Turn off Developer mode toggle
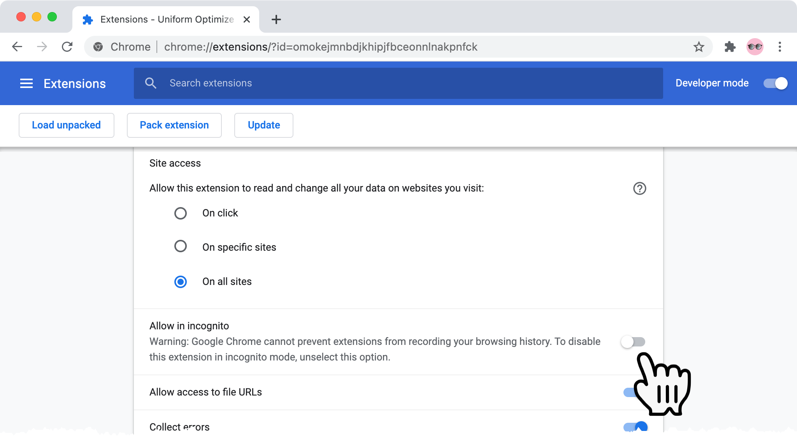The width and height of the screenshot is (797, 436). 775,83
